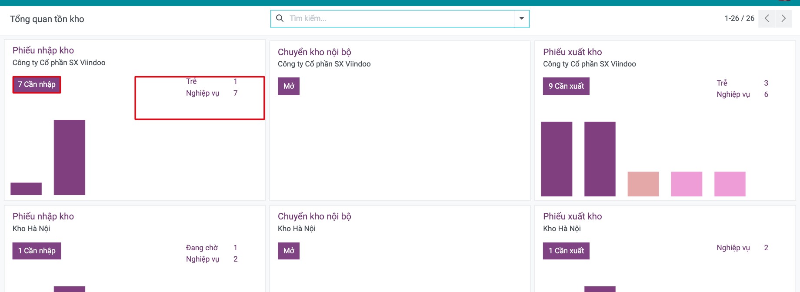Image resolution: width=800 pixels, height=292 pixels.
Task: Open Chuyển kho nội bộ of Kho Hà Nội
Action: (x=314, y=216)
